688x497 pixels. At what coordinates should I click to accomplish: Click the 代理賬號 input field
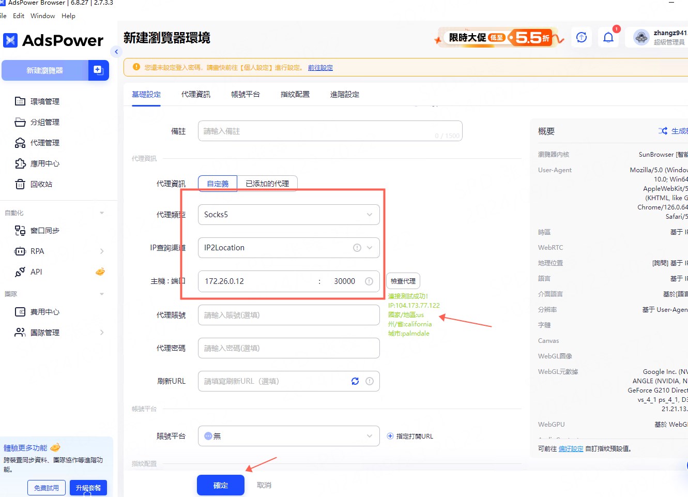click(x=289, y=315)
